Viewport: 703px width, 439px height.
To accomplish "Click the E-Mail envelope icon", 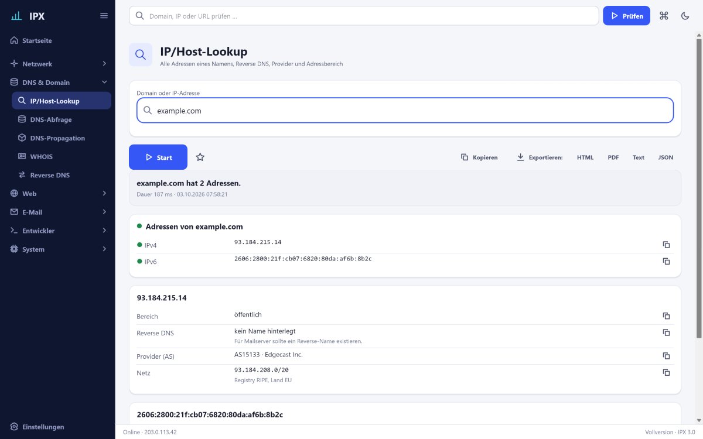I will point(15,212).
